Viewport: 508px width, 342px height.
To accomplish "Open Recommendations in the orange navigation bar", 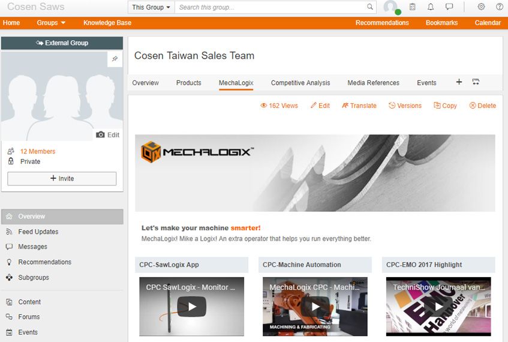I will coord(382,23).
